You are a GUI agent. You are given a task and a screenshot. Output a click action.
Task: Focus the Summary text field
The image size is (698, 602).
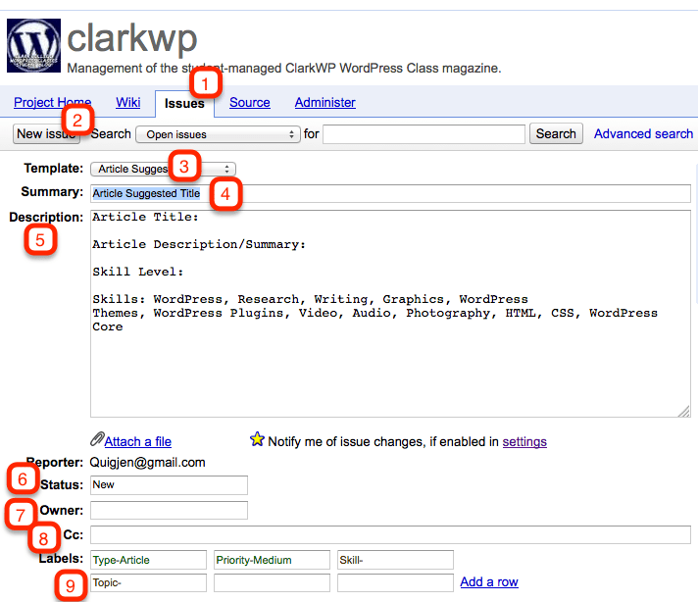tap(390, 193)
